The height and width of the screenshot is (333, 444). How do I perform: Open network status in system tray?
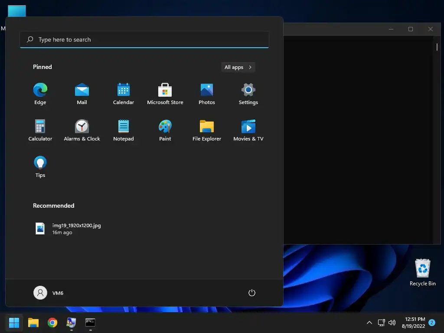pos(381,323)
